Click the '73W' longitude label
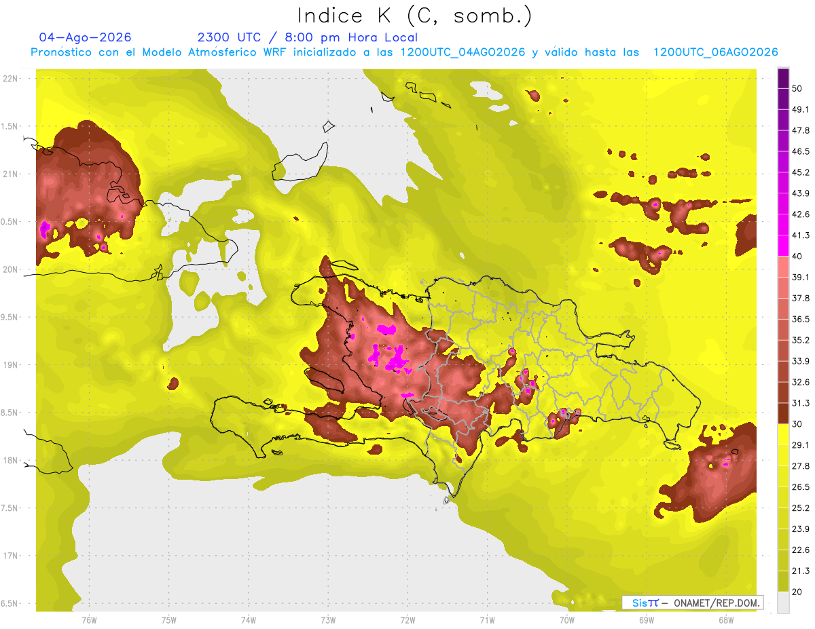This screenshot has height=629, width=815. [x=328, y=620]
